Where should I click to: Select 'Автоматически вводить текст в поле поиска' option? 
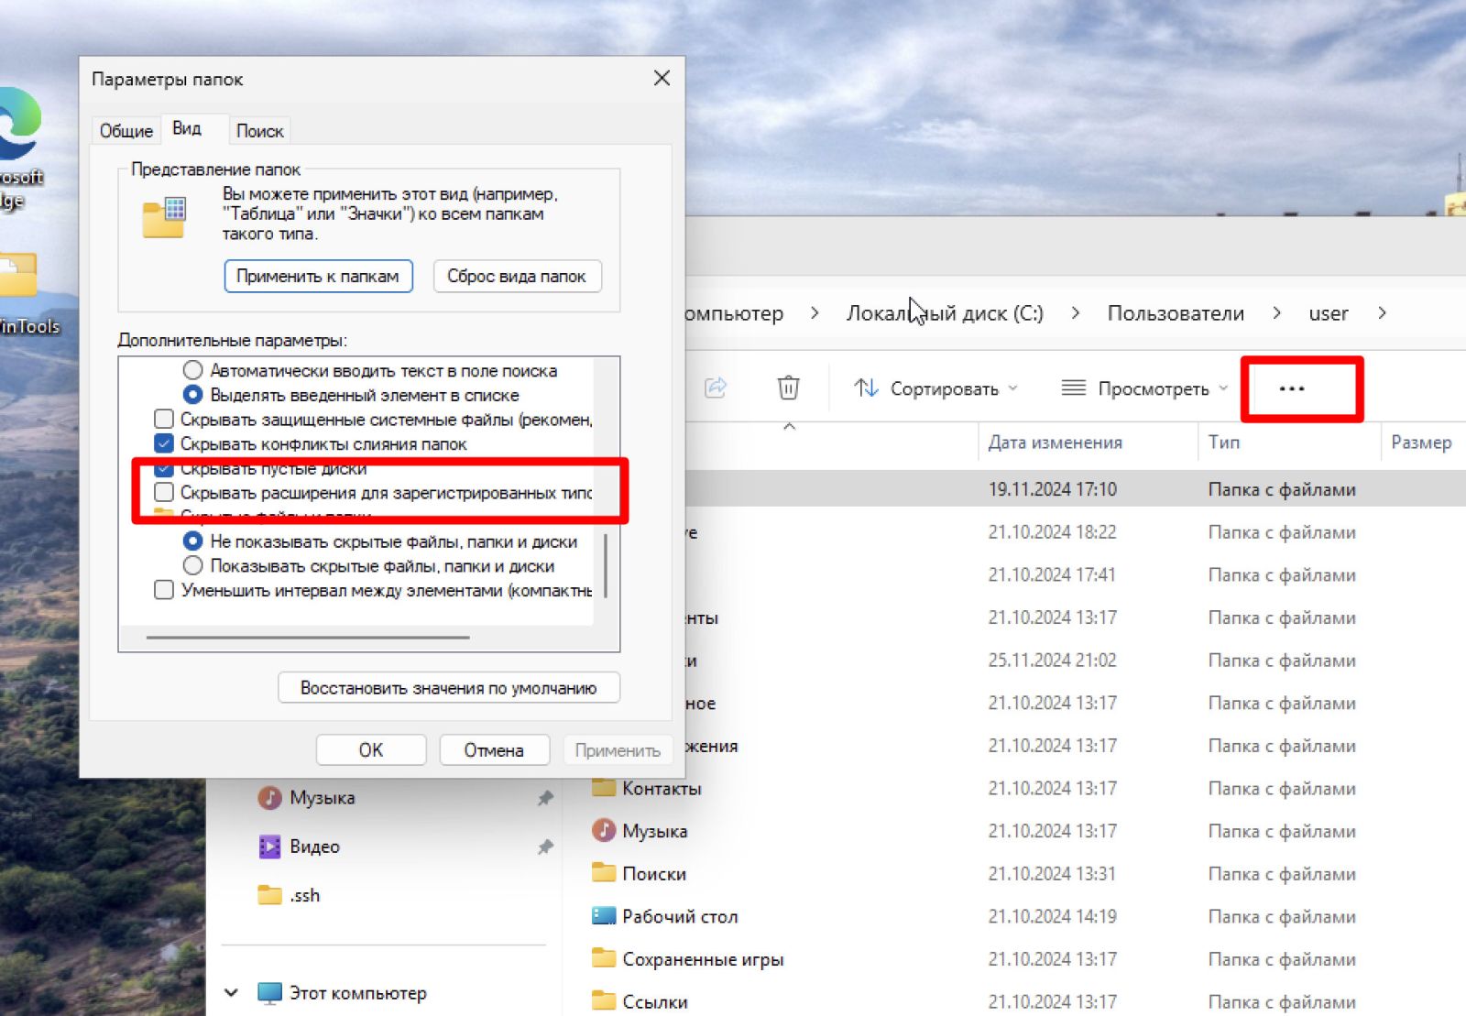coord(192,370)
